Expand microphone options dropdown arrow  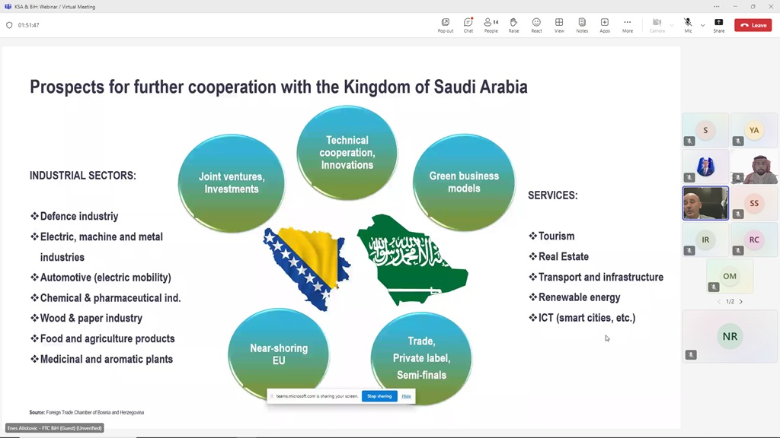pos(702,25)
